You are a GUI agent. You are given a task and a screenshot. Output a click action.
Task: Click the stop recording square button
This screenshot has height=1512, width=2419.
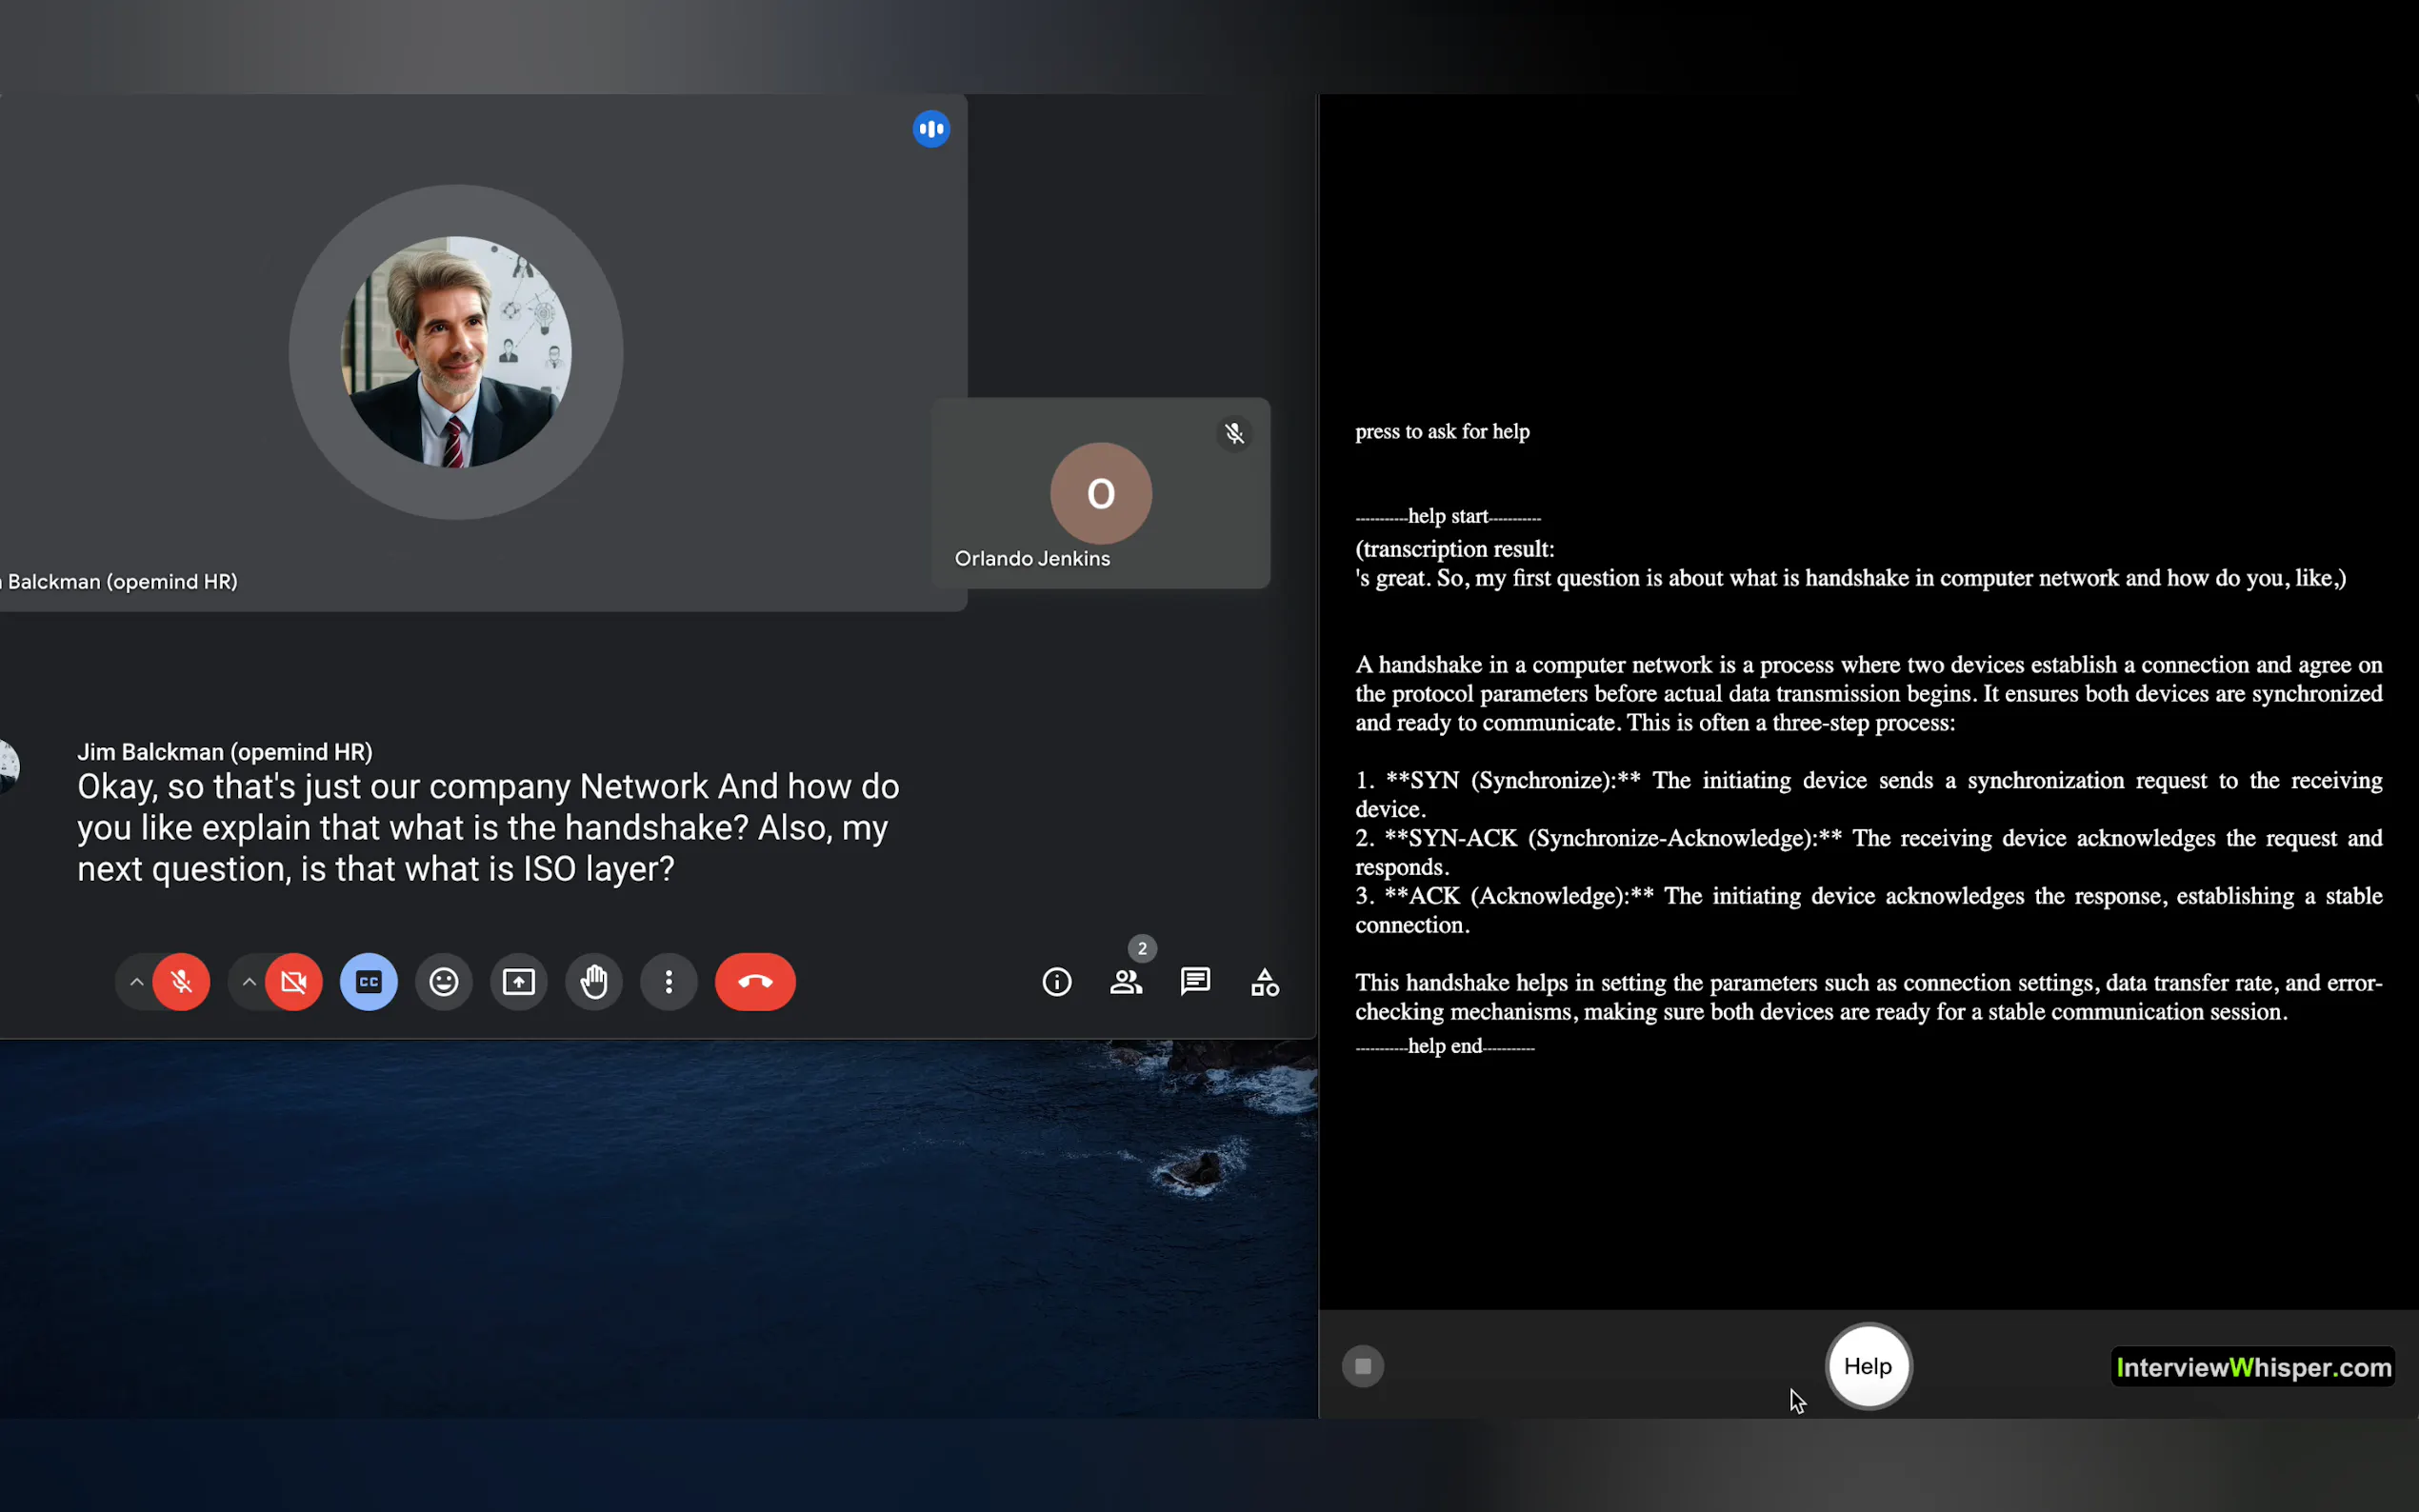(1363, 1366)
